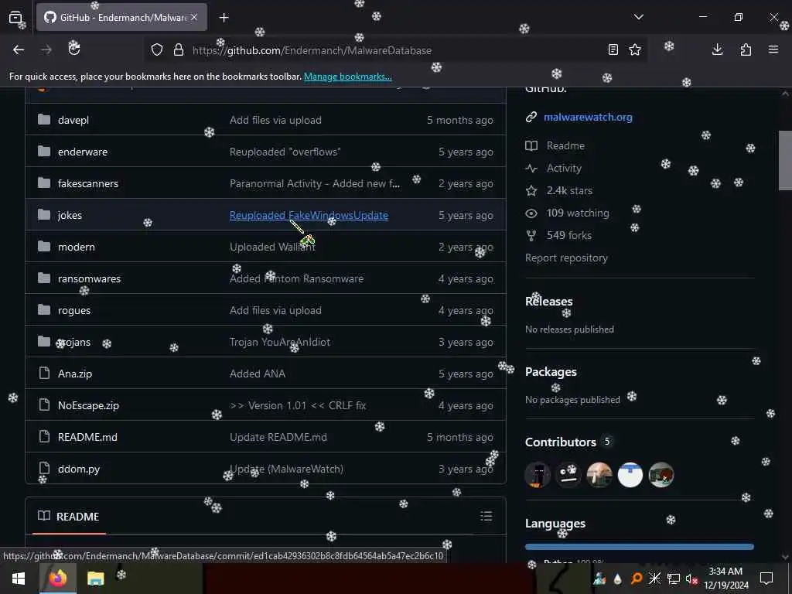The image size is (792, 594).
Task: Open the first contributor avatar
Action: (538, 475)
